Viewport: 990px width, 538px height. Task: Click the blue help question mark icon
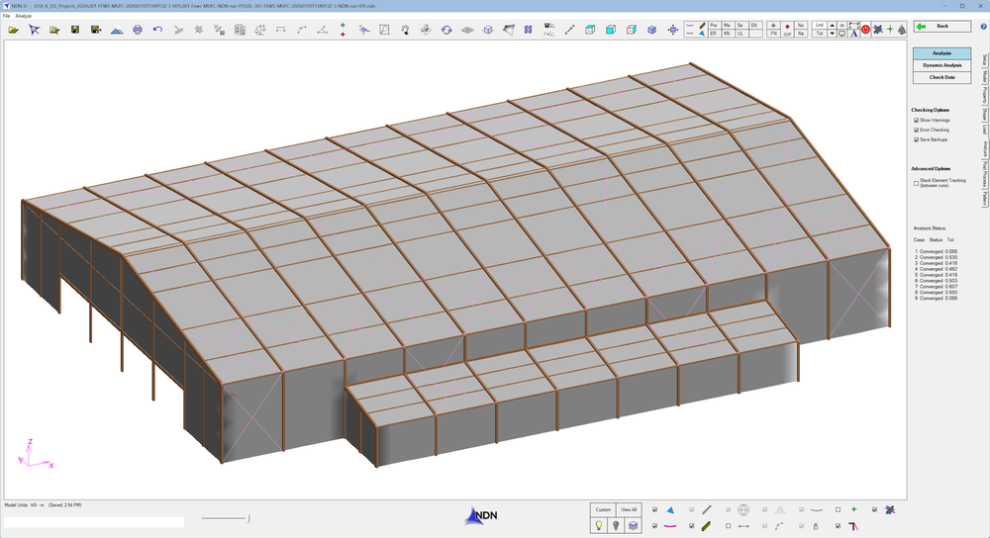(984, 27)
